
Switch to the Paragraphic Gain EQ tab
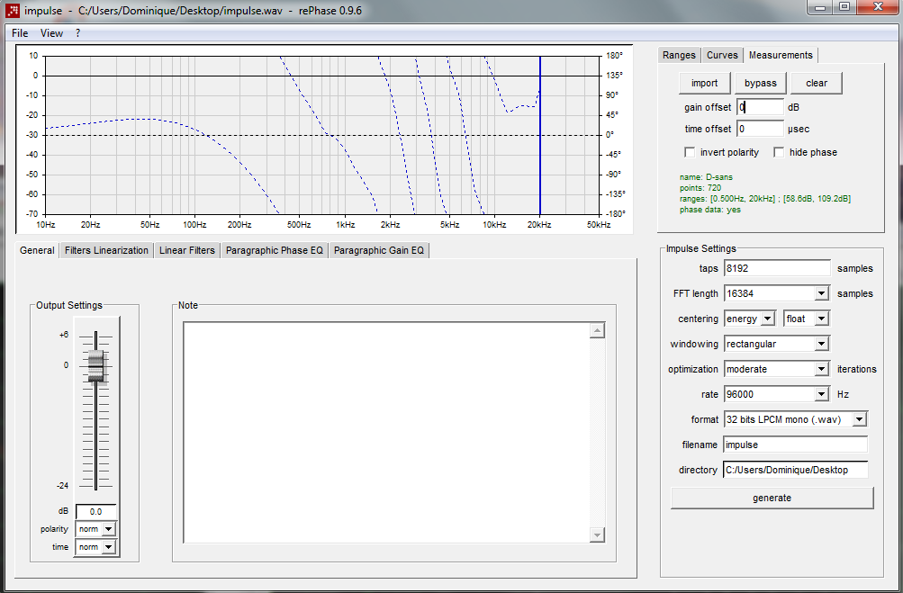click(379, 250)
